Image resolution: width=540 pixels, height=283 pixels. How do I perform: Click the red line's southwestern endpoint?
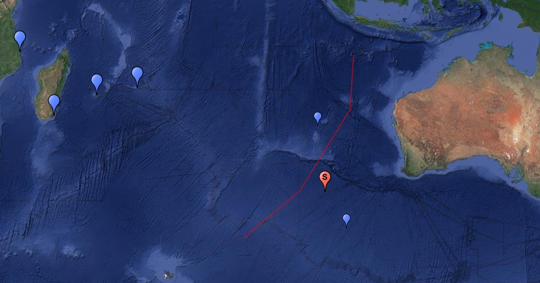243,237
